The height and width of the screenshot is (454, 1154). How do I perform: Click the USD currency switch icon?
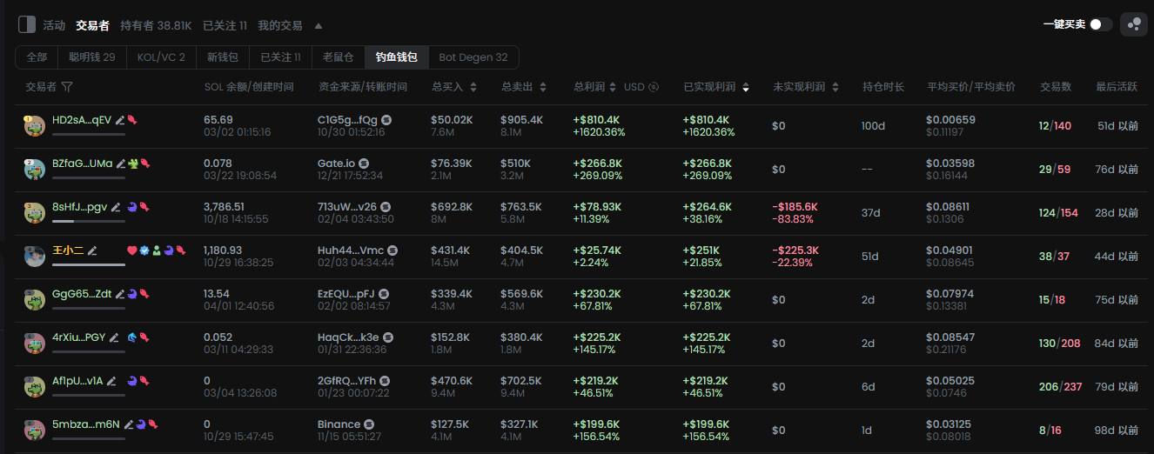(654, 87)
